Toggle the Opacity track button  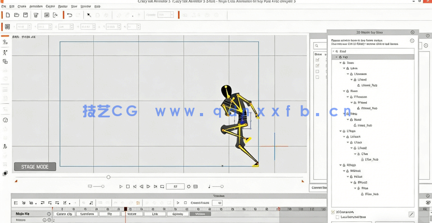178,214
